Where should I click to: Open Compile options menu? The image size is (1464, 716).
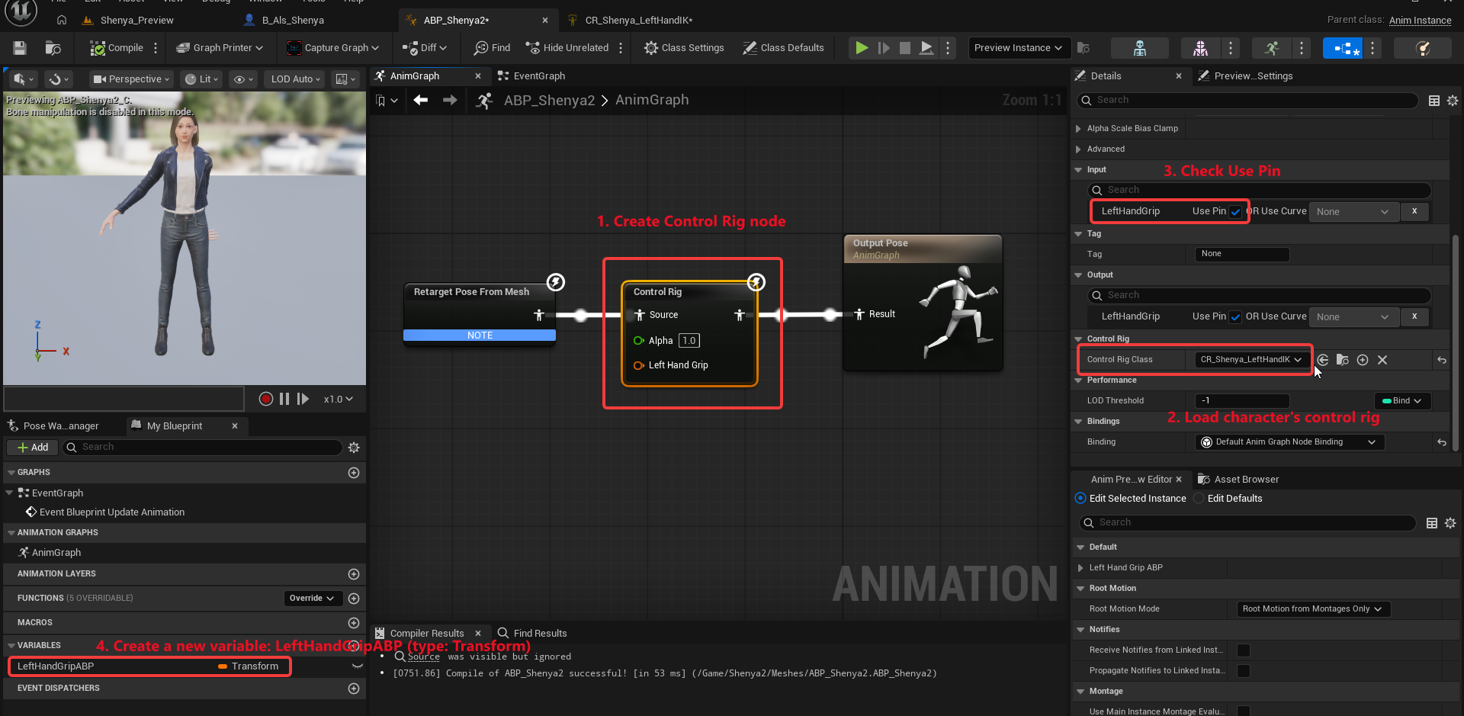pyautogui.click(x=156, y=48)
